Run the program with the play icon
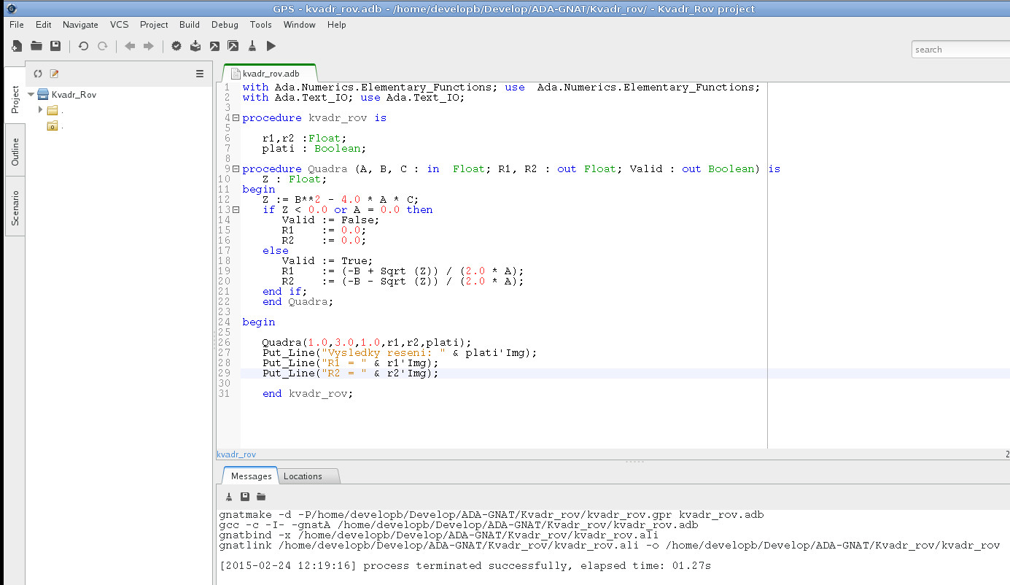Screen dimensions: 1010x585 [271, 46]
